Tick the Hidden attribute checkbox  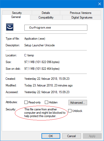[46, 102]
